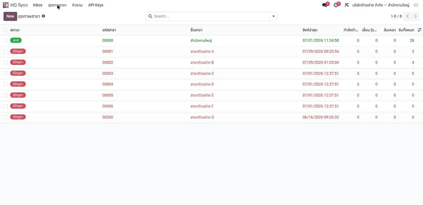Image resolution: width=423 pixels, height=205 pixels.
Task: Open the chat messages notification icon
Action: tap(325, 5)
